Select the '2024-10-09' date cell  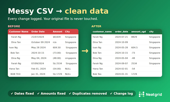(121, 42)
